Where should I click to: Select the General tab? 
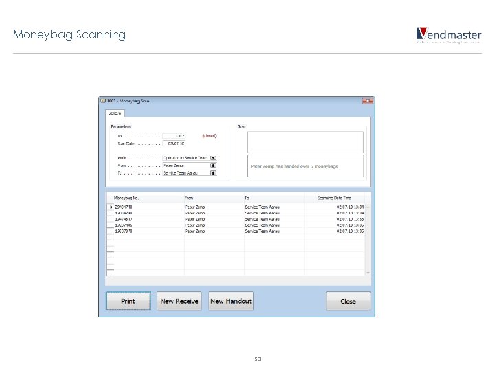click(115, 113)
